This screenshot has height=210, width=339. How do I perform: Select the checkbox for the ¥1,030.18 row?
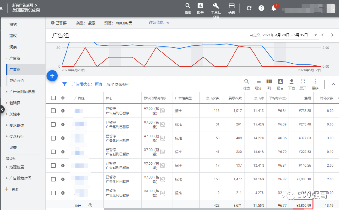coord(53,179)
